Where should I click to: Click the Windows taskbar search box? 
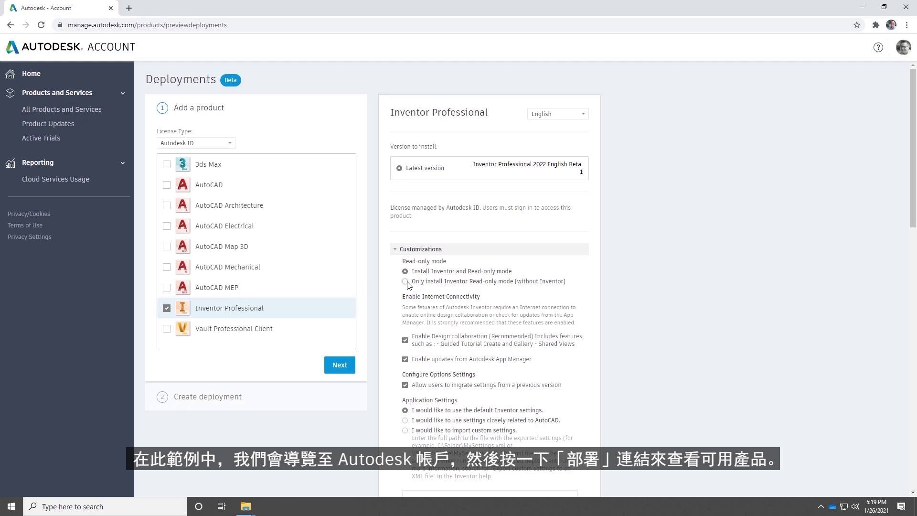[x=105, y=506]
